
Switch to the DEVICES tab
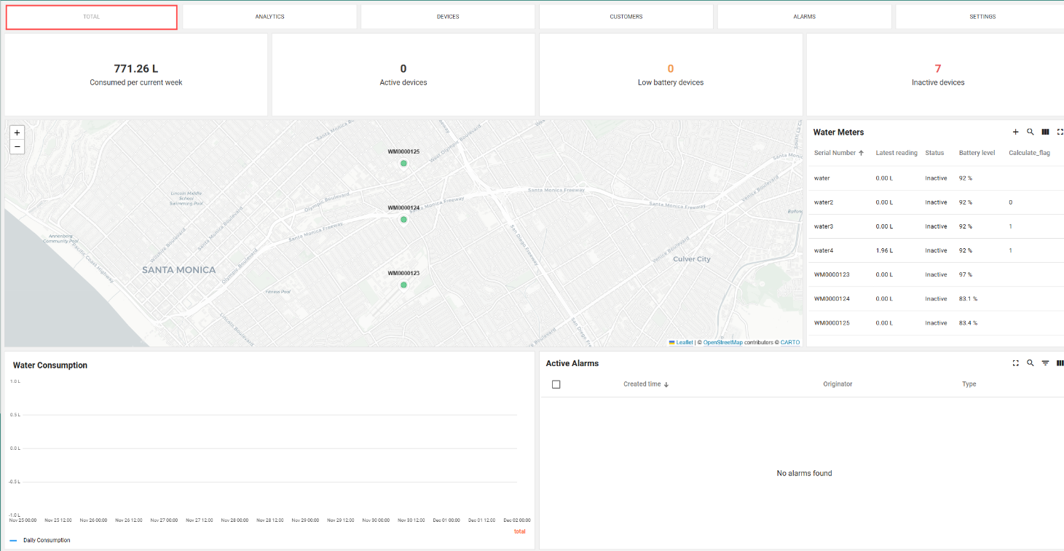point(447,16)
